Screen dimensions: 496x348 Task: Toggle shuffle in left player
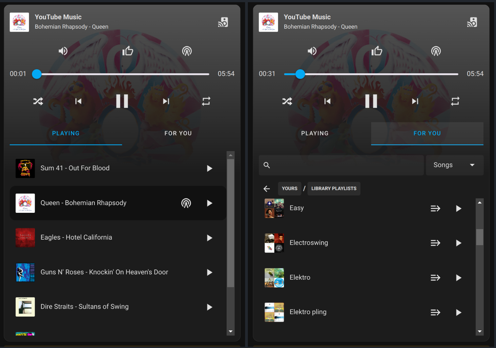(x=38, y=101)
